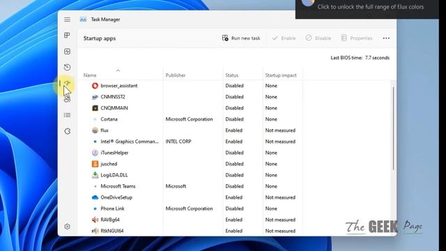Click the RtkNGUI64 audio icon
446x251 pixels.
[95, 231]
